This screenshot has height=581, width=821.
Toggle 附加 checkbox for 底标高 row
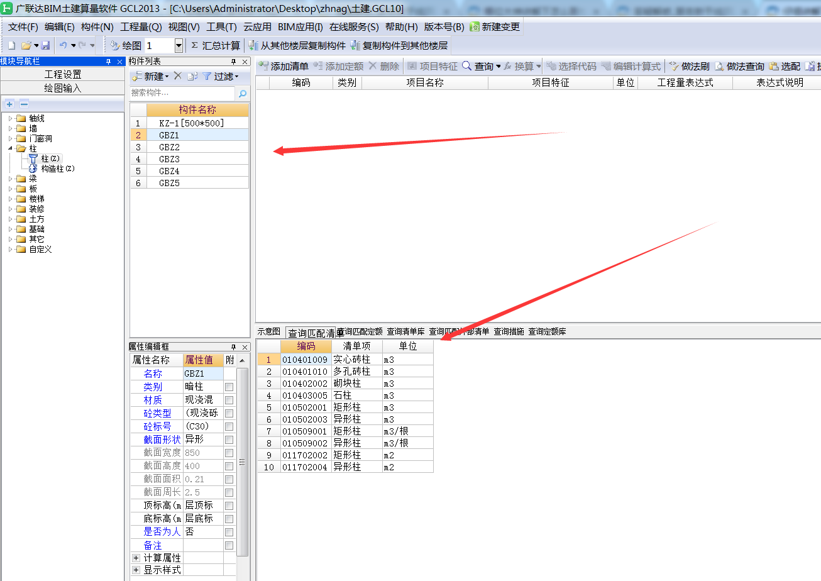click(x=229, y=519)
